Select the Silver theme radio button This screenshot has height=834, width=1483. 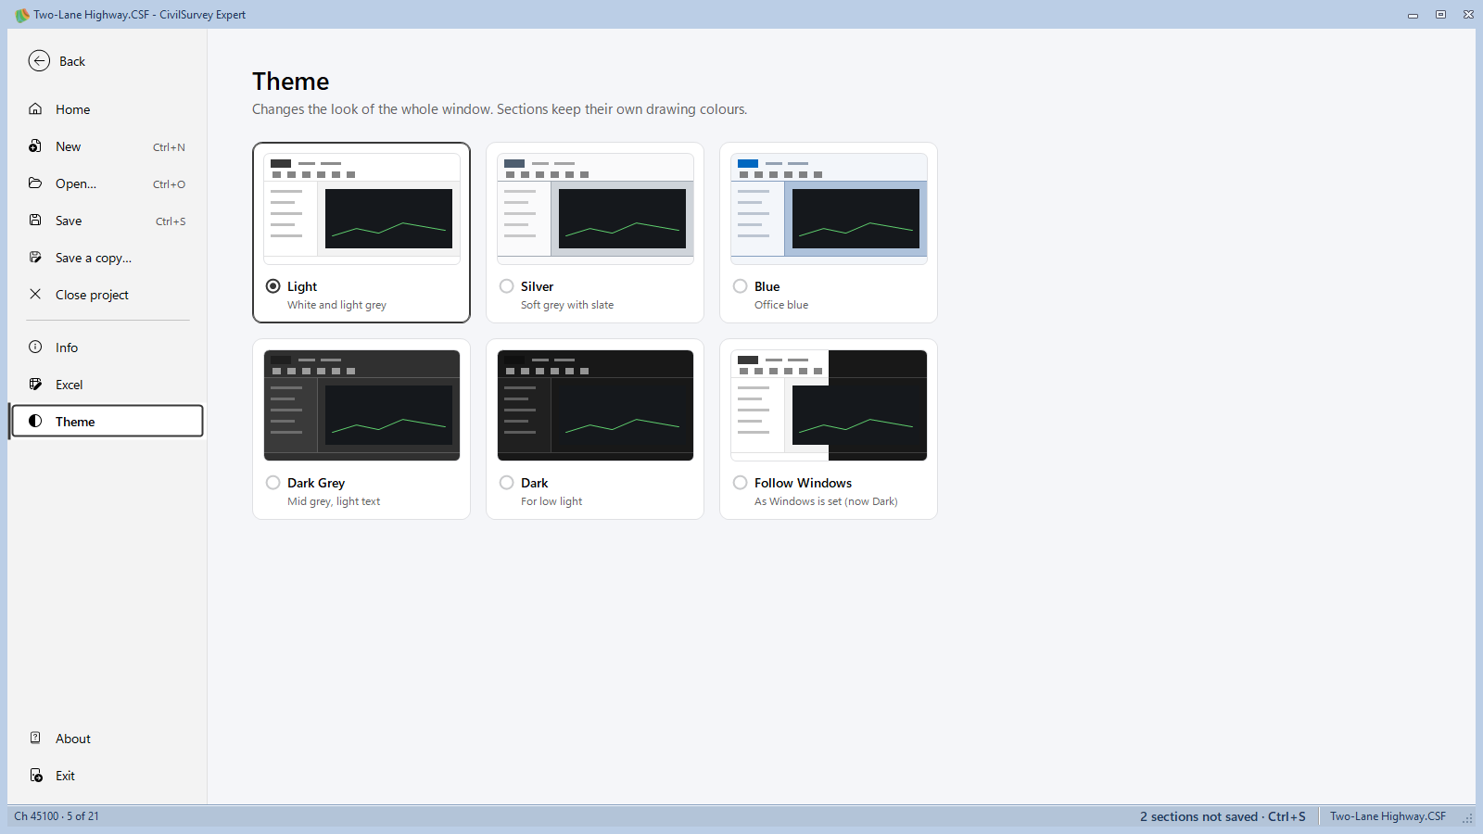click(507, 286)
